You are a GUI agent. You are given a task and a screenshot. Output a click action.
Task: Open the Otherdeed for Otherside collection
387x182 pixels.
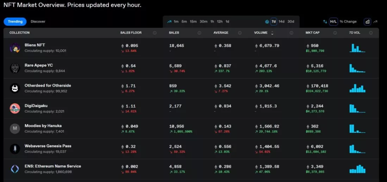48,85
